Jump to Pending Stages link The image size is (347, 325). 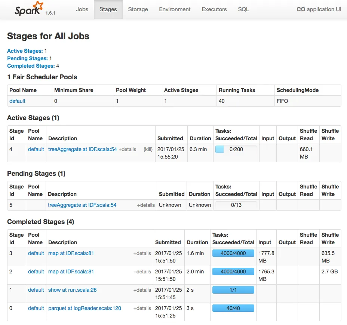tap(27, 58)
